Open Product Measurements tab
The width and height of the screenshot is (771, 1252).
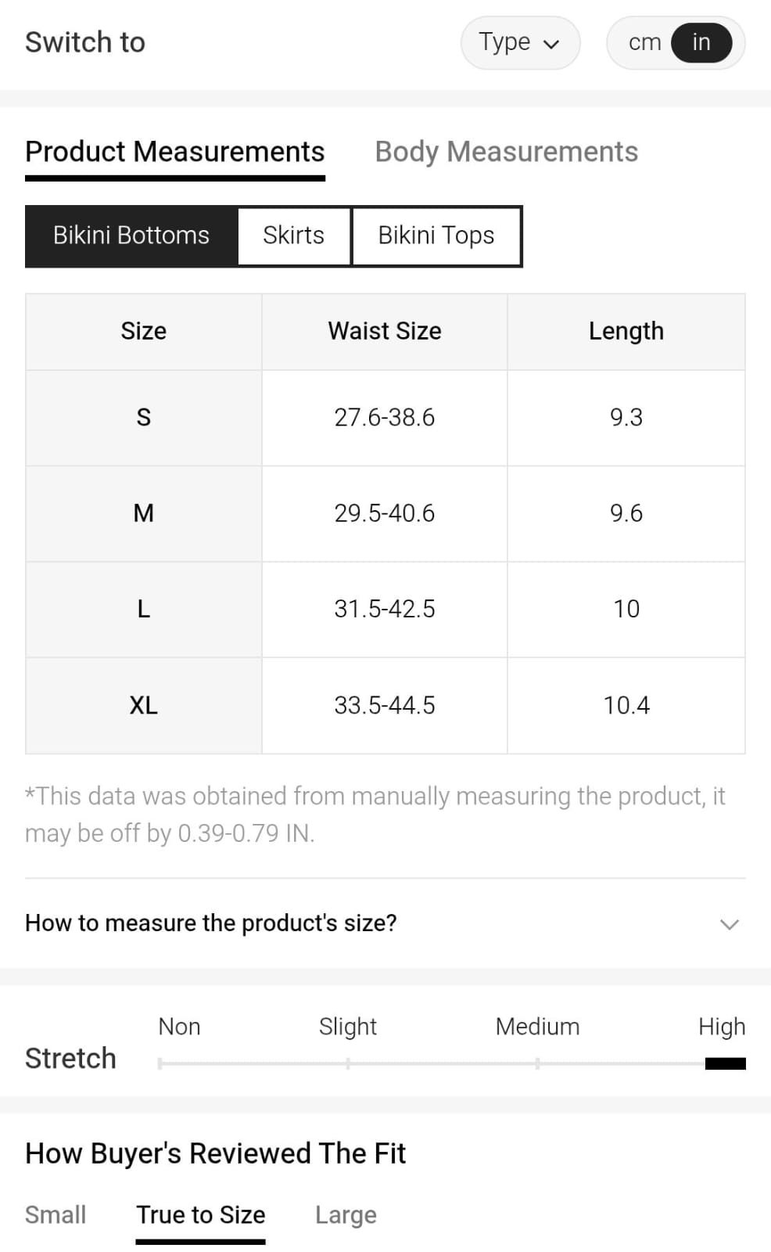click(174, 152)
